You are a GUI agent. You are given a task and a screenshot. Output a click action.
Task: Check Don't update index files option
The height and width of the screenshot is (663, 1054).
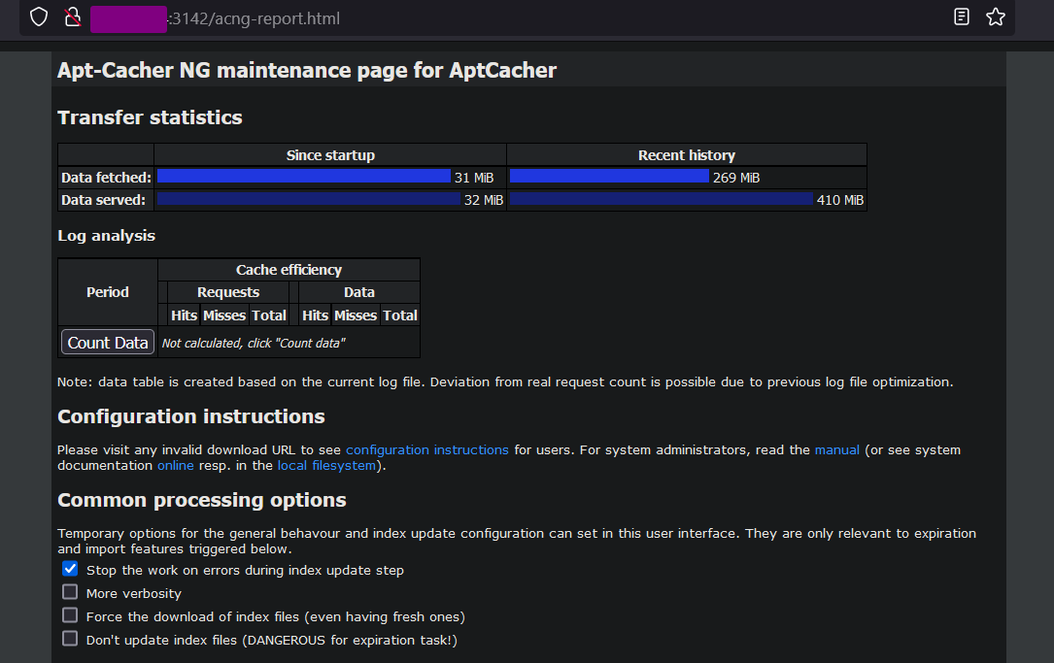(x=70, y=638)
